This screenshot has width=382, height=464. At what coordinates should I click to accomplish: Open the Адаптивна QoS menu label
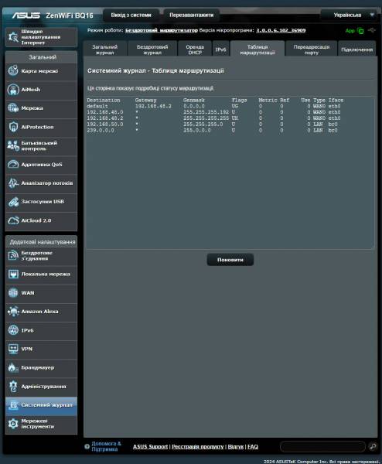click(42, 164)
